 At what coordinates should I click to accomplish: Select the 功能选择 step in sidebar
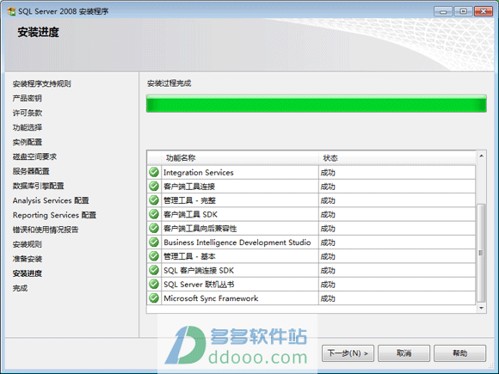[x=28, y=127]
